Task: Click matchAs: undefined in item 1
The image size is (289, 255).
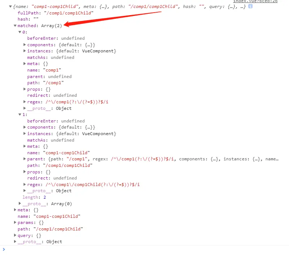Action: point(51,140)
